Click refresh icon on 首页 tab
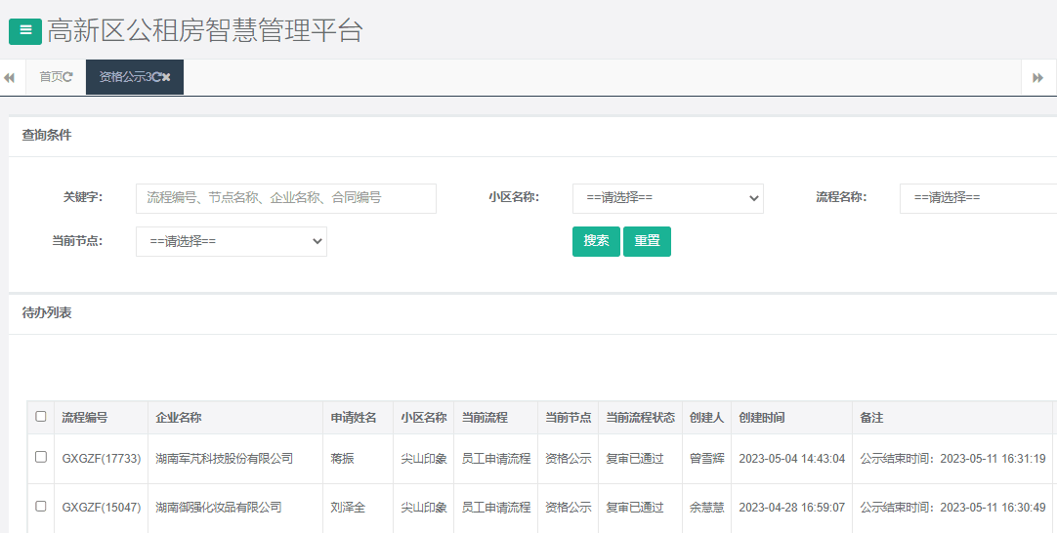This screenshot has width=1057, height=533. 68,77
